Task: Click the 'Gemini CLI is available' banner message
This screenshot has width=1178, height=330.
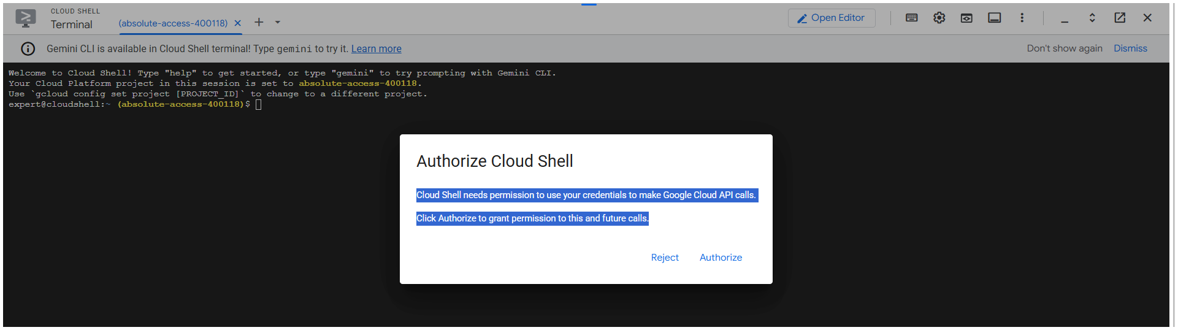Action: tap(197, 48)
